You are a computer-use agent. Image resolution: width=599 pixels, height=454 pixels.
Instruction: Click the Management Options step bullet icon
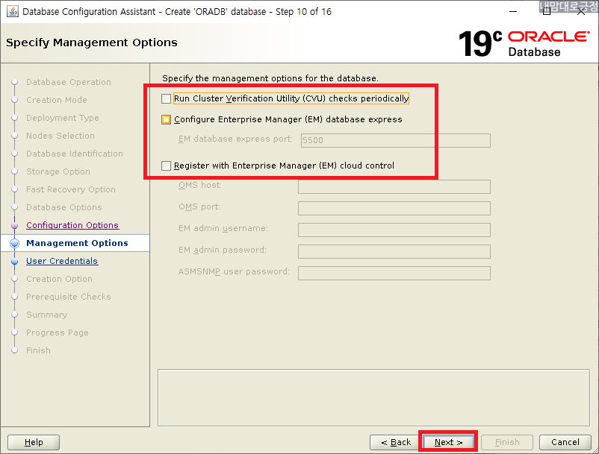pyautogui.click(x=15, y=243)
